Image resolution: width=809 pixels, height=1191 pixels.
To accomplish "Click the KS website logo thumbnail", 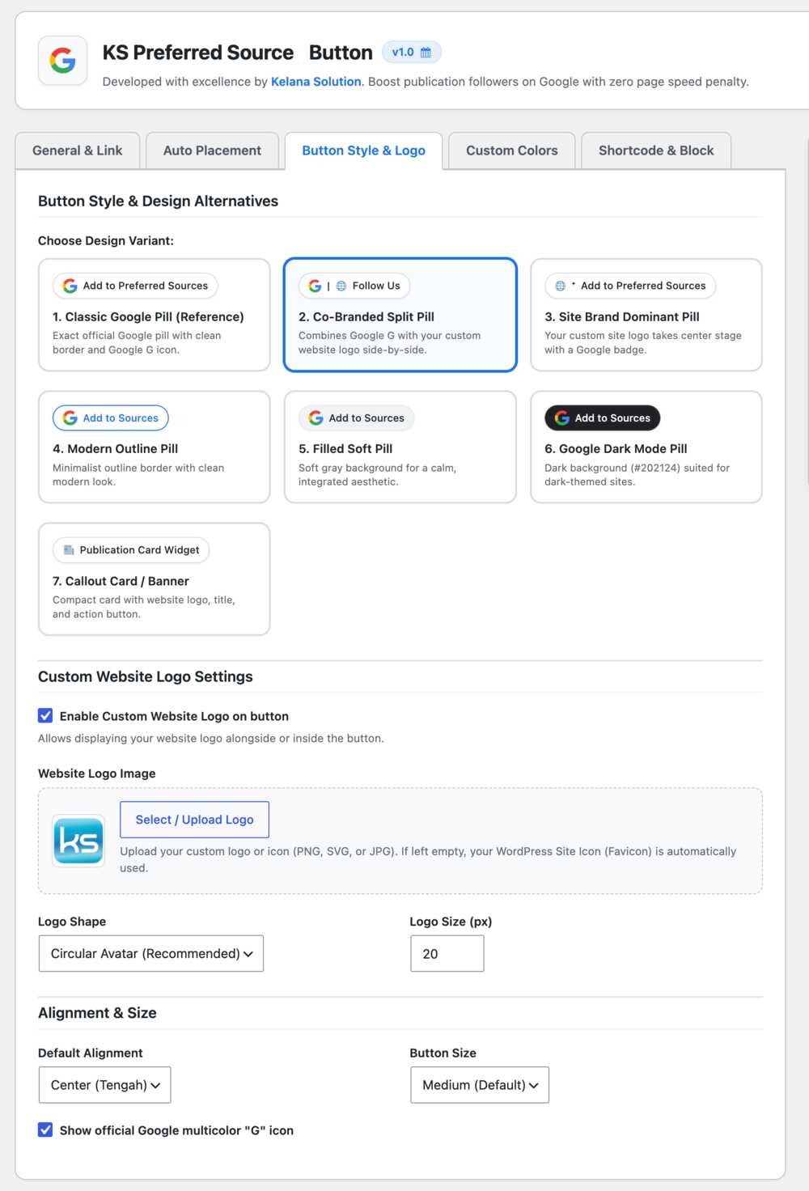I will click(78, 841).
